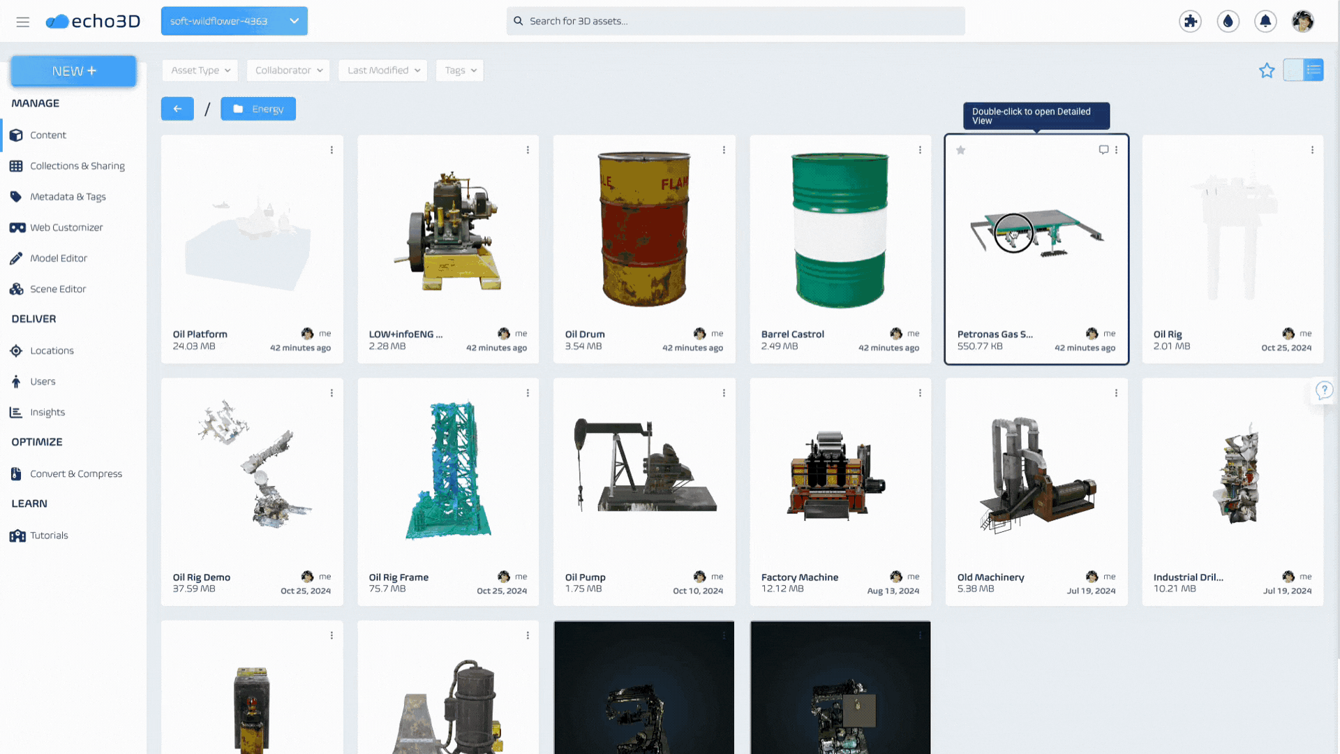Click the NEW + button
The width and height of the screenshot is (1340, 754).
tap(73, 71)
